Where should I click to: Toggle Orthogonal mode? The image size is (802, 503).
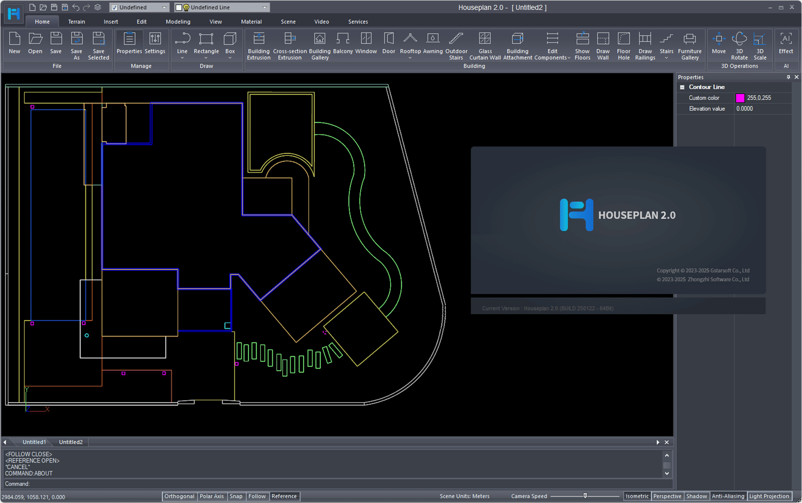pos(179,496)
